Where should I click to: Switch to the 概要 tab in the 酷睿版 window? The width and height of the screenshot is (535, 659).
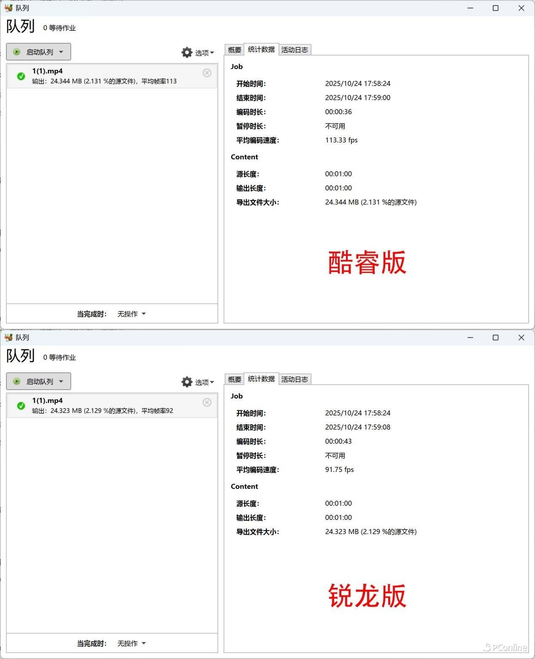tap(235, 50)
